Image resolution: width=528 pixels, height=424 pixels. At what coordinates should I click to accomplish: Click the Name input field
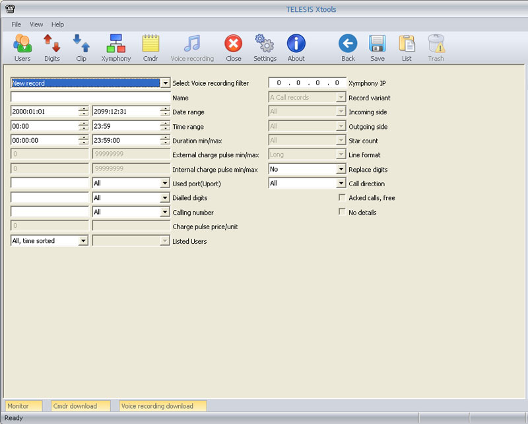90,98
